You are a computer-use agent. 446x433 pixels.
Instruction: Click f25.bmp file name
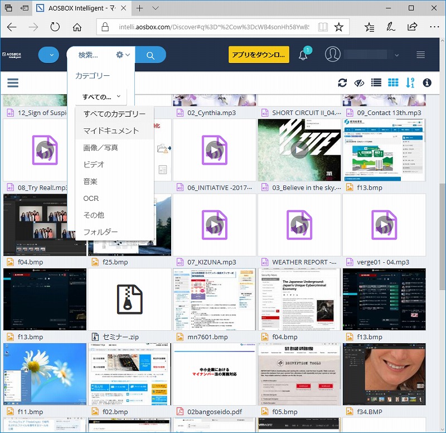pos(115,262)
